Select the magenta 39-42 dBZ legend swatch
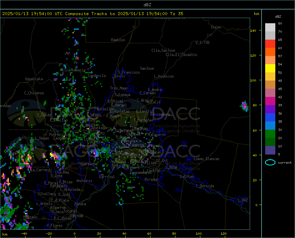The width and height of the screenshot is (295, 238). click(270, 101)
